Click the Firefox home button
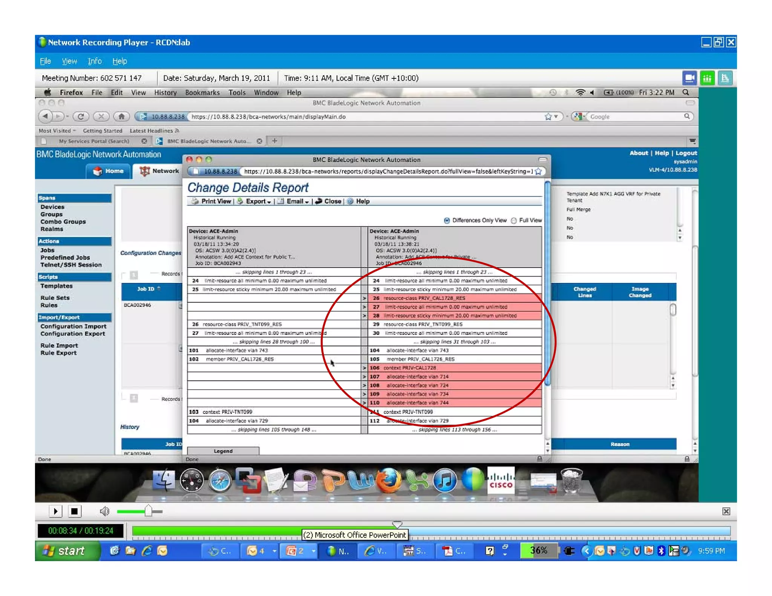772x596 pixels. coord(121,116)
